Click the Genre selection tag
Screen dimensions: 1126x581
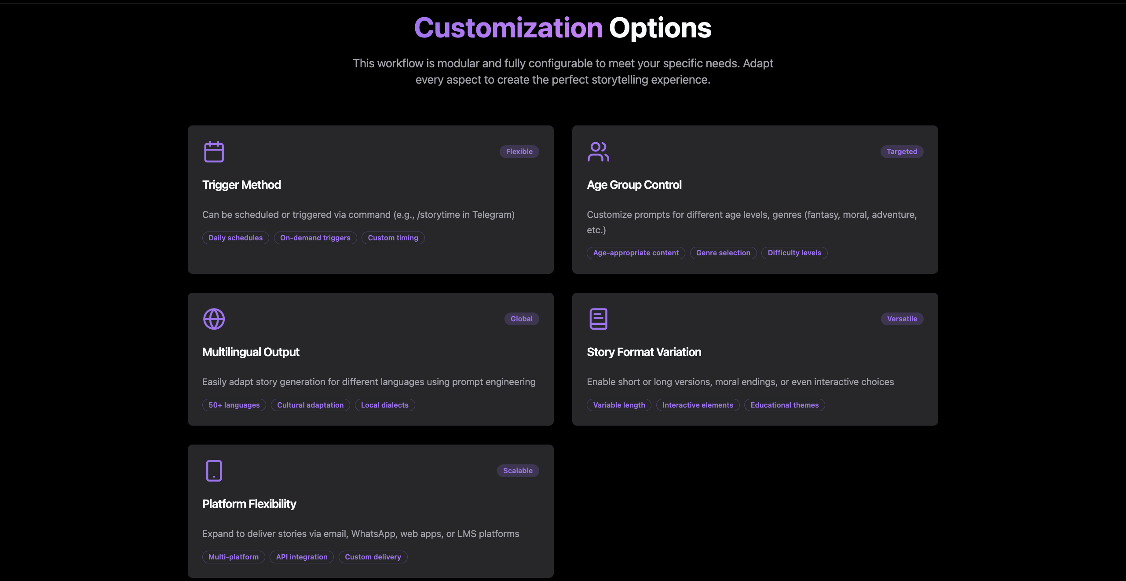[723, 253]
